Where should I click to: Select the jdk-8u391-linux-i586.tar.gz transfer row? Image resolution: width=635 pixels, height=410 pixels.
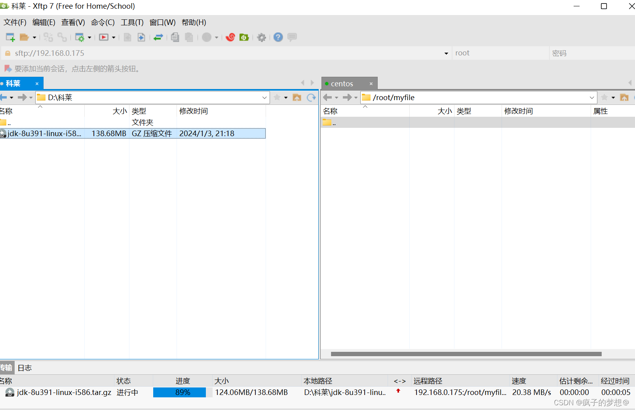[317, 392]
